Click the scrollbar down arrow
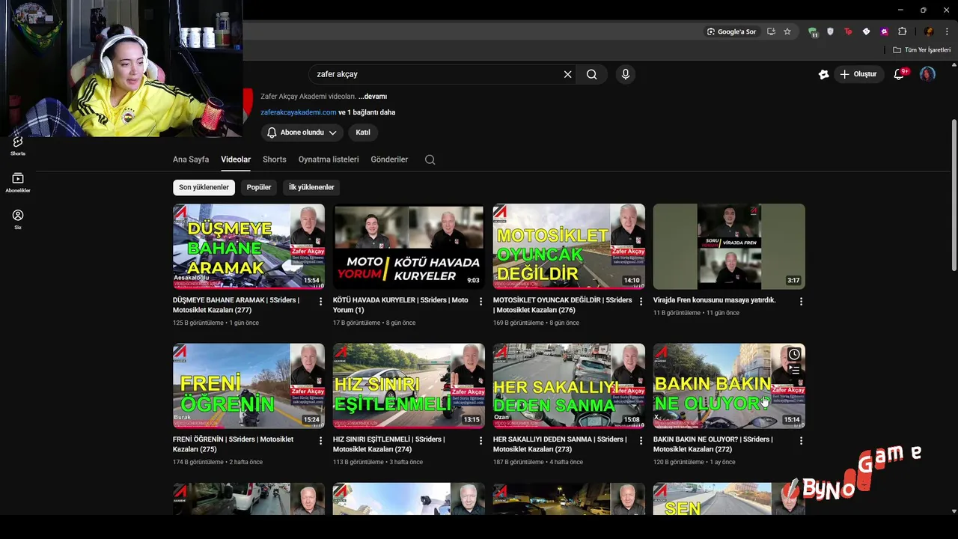 click(954, 511)
